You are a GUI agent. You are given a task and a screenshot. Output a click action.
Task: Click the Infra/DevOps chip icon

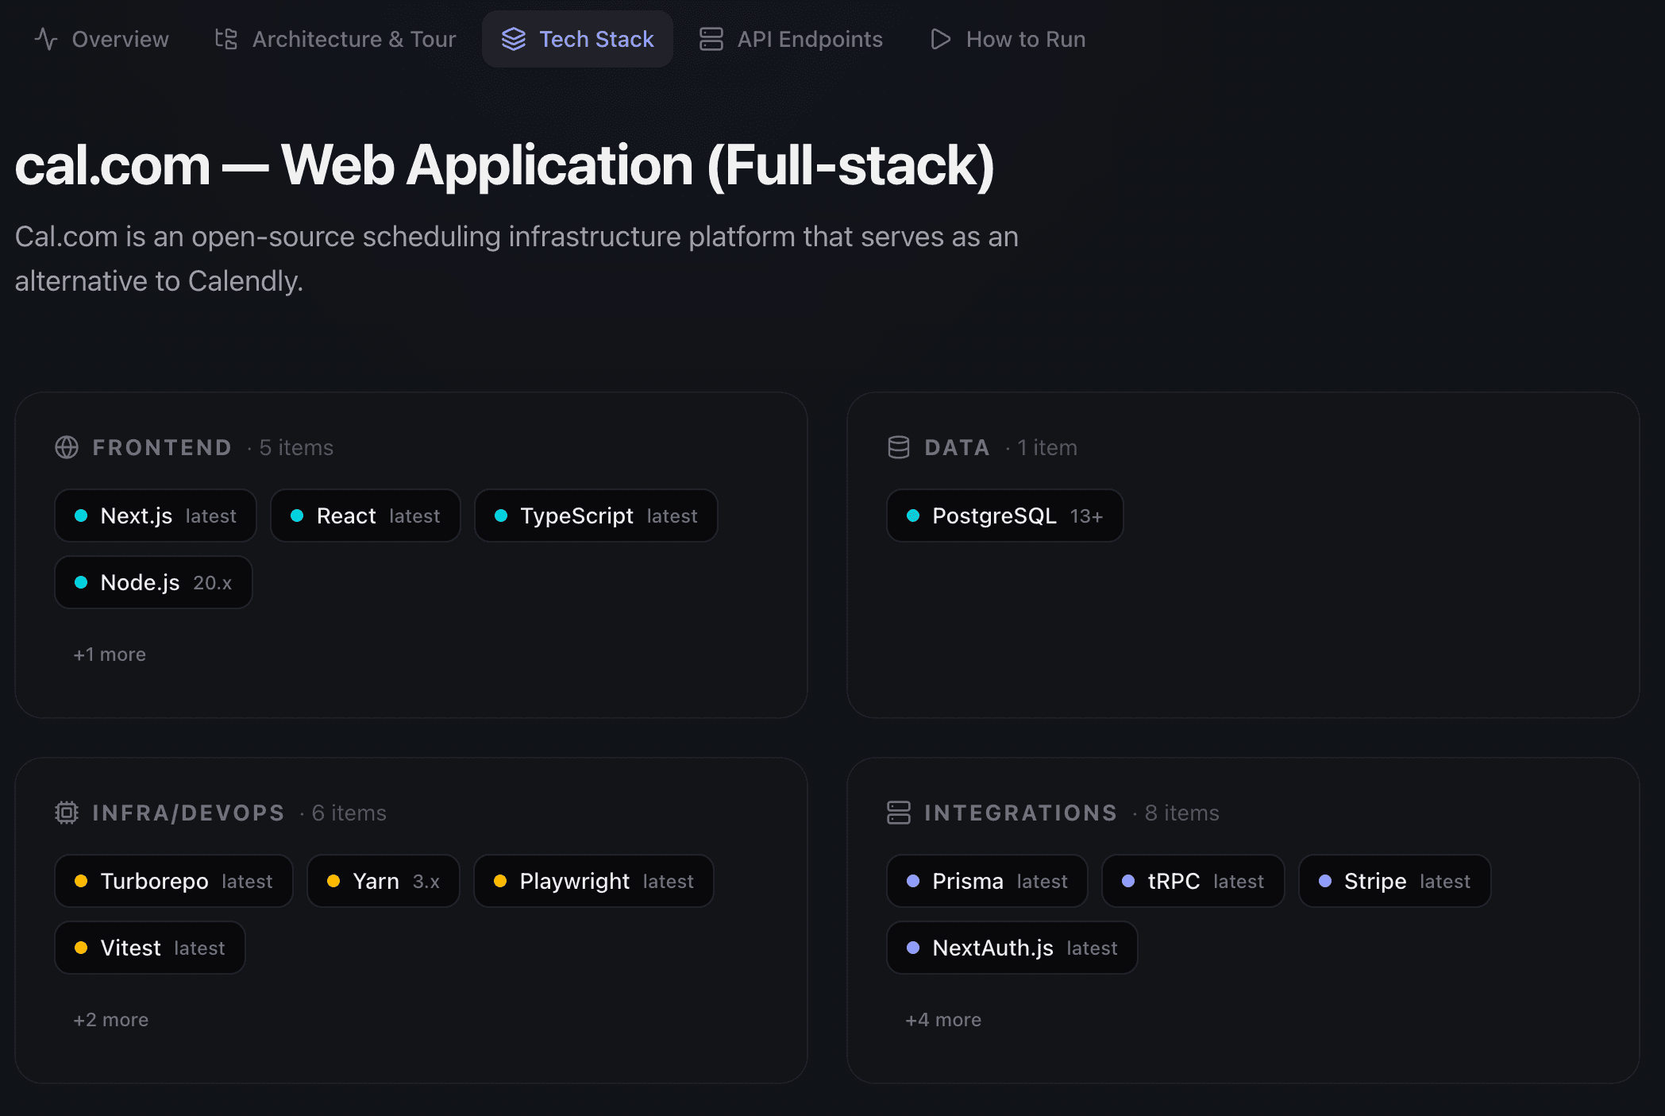pyautogui.click(x=66, y=813)
